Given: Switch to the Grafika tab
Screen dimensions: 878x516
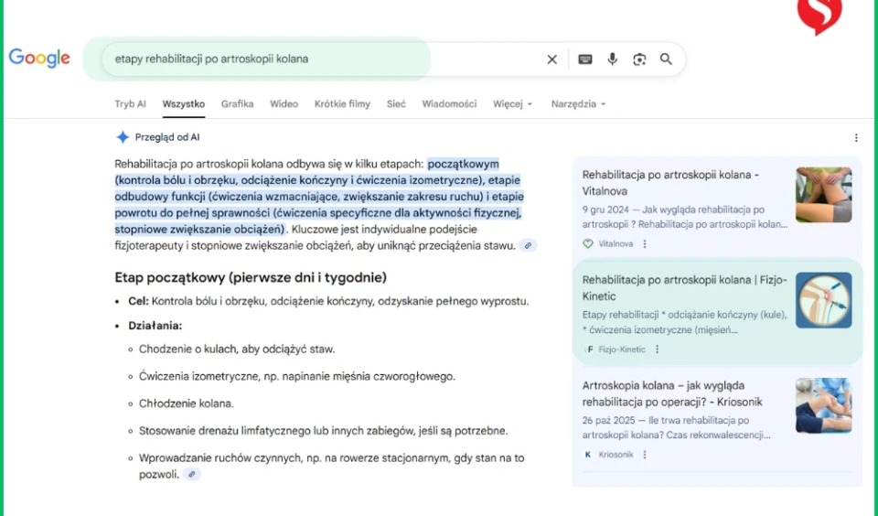Looking at the screenshot, I should (x=238, y=103).
